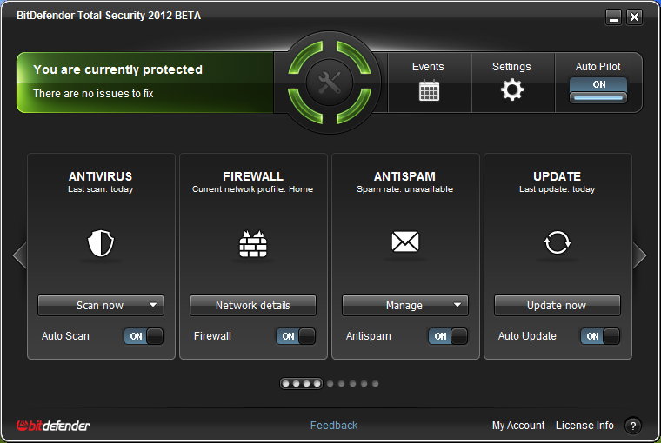Click the Antivirus shield icon

coord(101,244)
